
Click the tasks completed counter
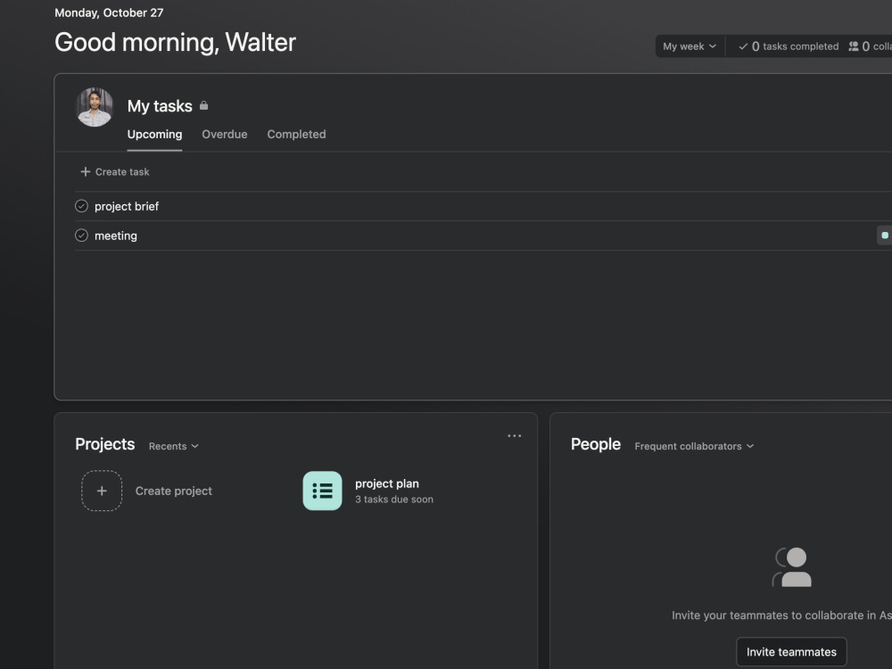pos(789,46)
